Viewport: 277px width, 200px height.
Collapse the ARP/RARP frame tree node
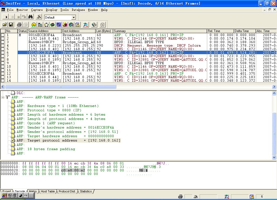[x=3, y=97]
